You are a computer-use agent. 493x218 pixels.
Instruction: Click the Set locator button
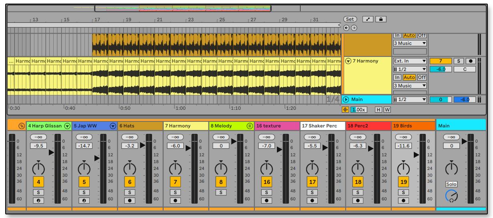[350, 19]
